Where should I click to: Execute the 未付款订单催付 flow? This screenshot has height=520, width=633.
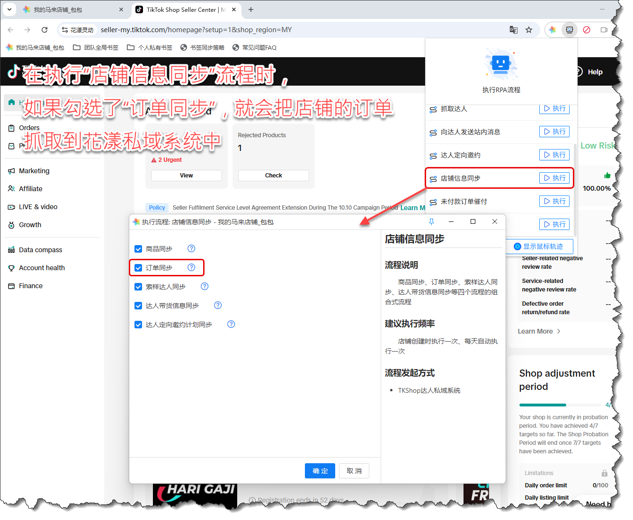(554, 201)
